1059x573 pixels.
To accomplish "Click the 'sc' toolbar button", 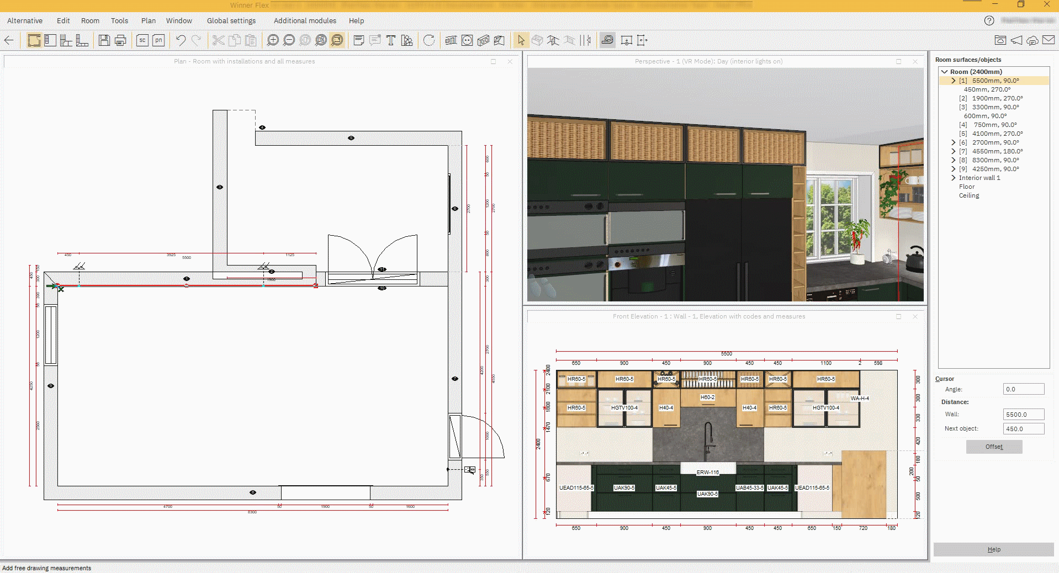I will tap(142, 40).
